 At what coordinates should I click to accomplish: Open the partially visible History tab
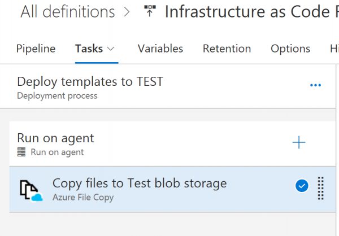(333, 49)
